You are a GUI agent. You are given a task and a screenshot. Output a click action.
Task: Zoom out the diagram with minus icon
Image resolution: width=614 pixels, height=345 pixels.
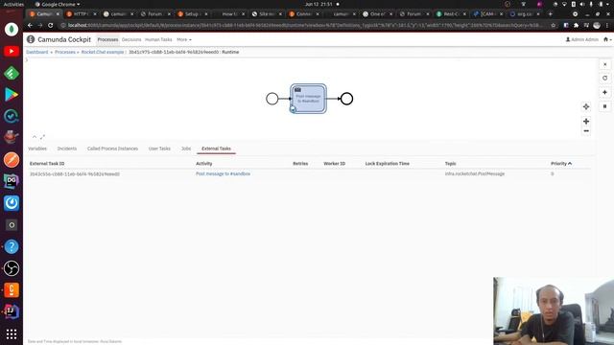tap(586, 131)
